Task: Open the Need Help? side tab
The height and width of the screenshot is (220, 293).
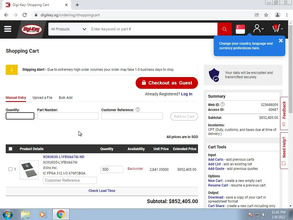Action: 284,151
